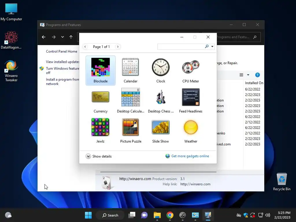
Task: Open Winaero Tweaker desktop shortcut
Action: coord(11,71)
